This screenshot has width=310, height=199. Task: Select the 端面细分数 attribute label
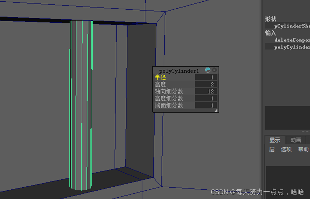click(x=169, y=105)
